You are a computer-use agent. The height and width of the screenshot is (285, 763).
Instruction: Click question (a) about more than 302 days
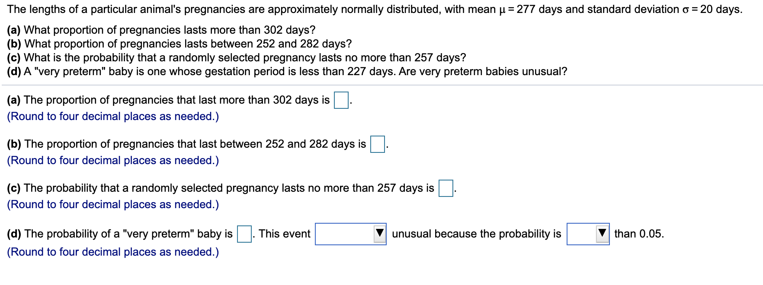[161, 30]
